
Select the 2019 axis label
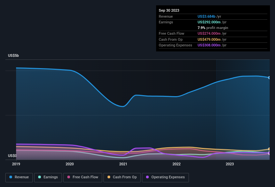point(16,164)
